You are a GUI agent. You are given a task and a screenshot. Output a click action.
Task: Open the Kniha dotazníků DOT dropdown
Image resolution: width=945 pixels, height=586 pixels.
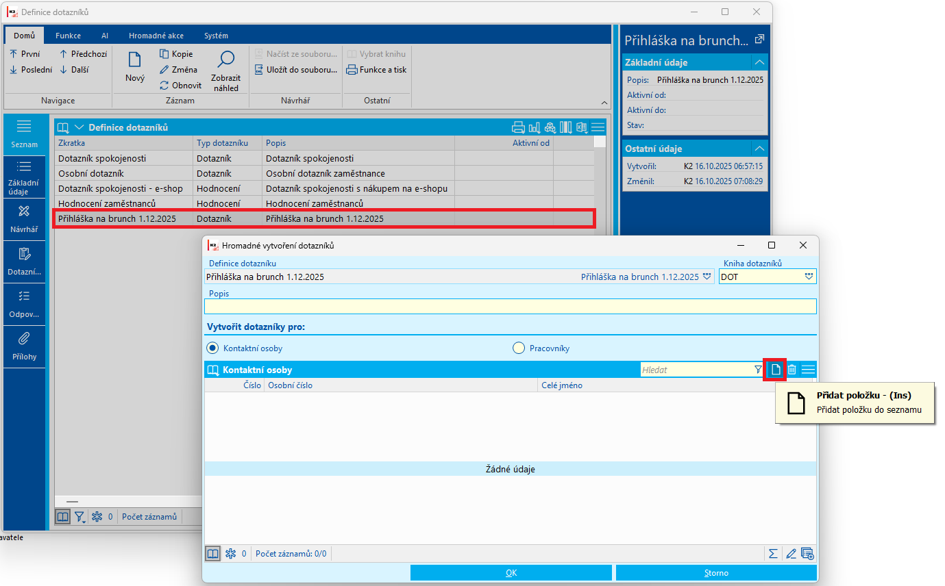[x=809, y=277]
